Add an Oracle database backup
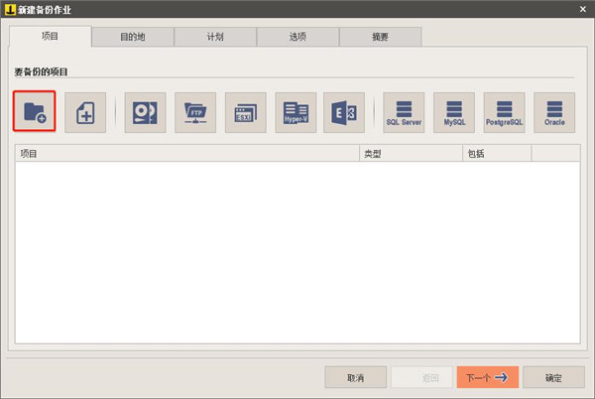 (x=554, y=112)
